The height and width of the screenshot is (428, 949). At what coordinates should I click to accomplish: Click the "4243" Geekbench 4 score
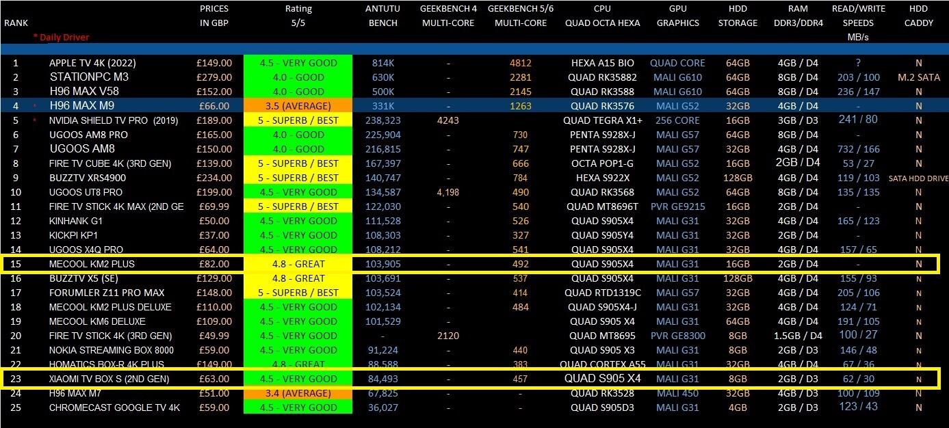(x=448, y=120)
